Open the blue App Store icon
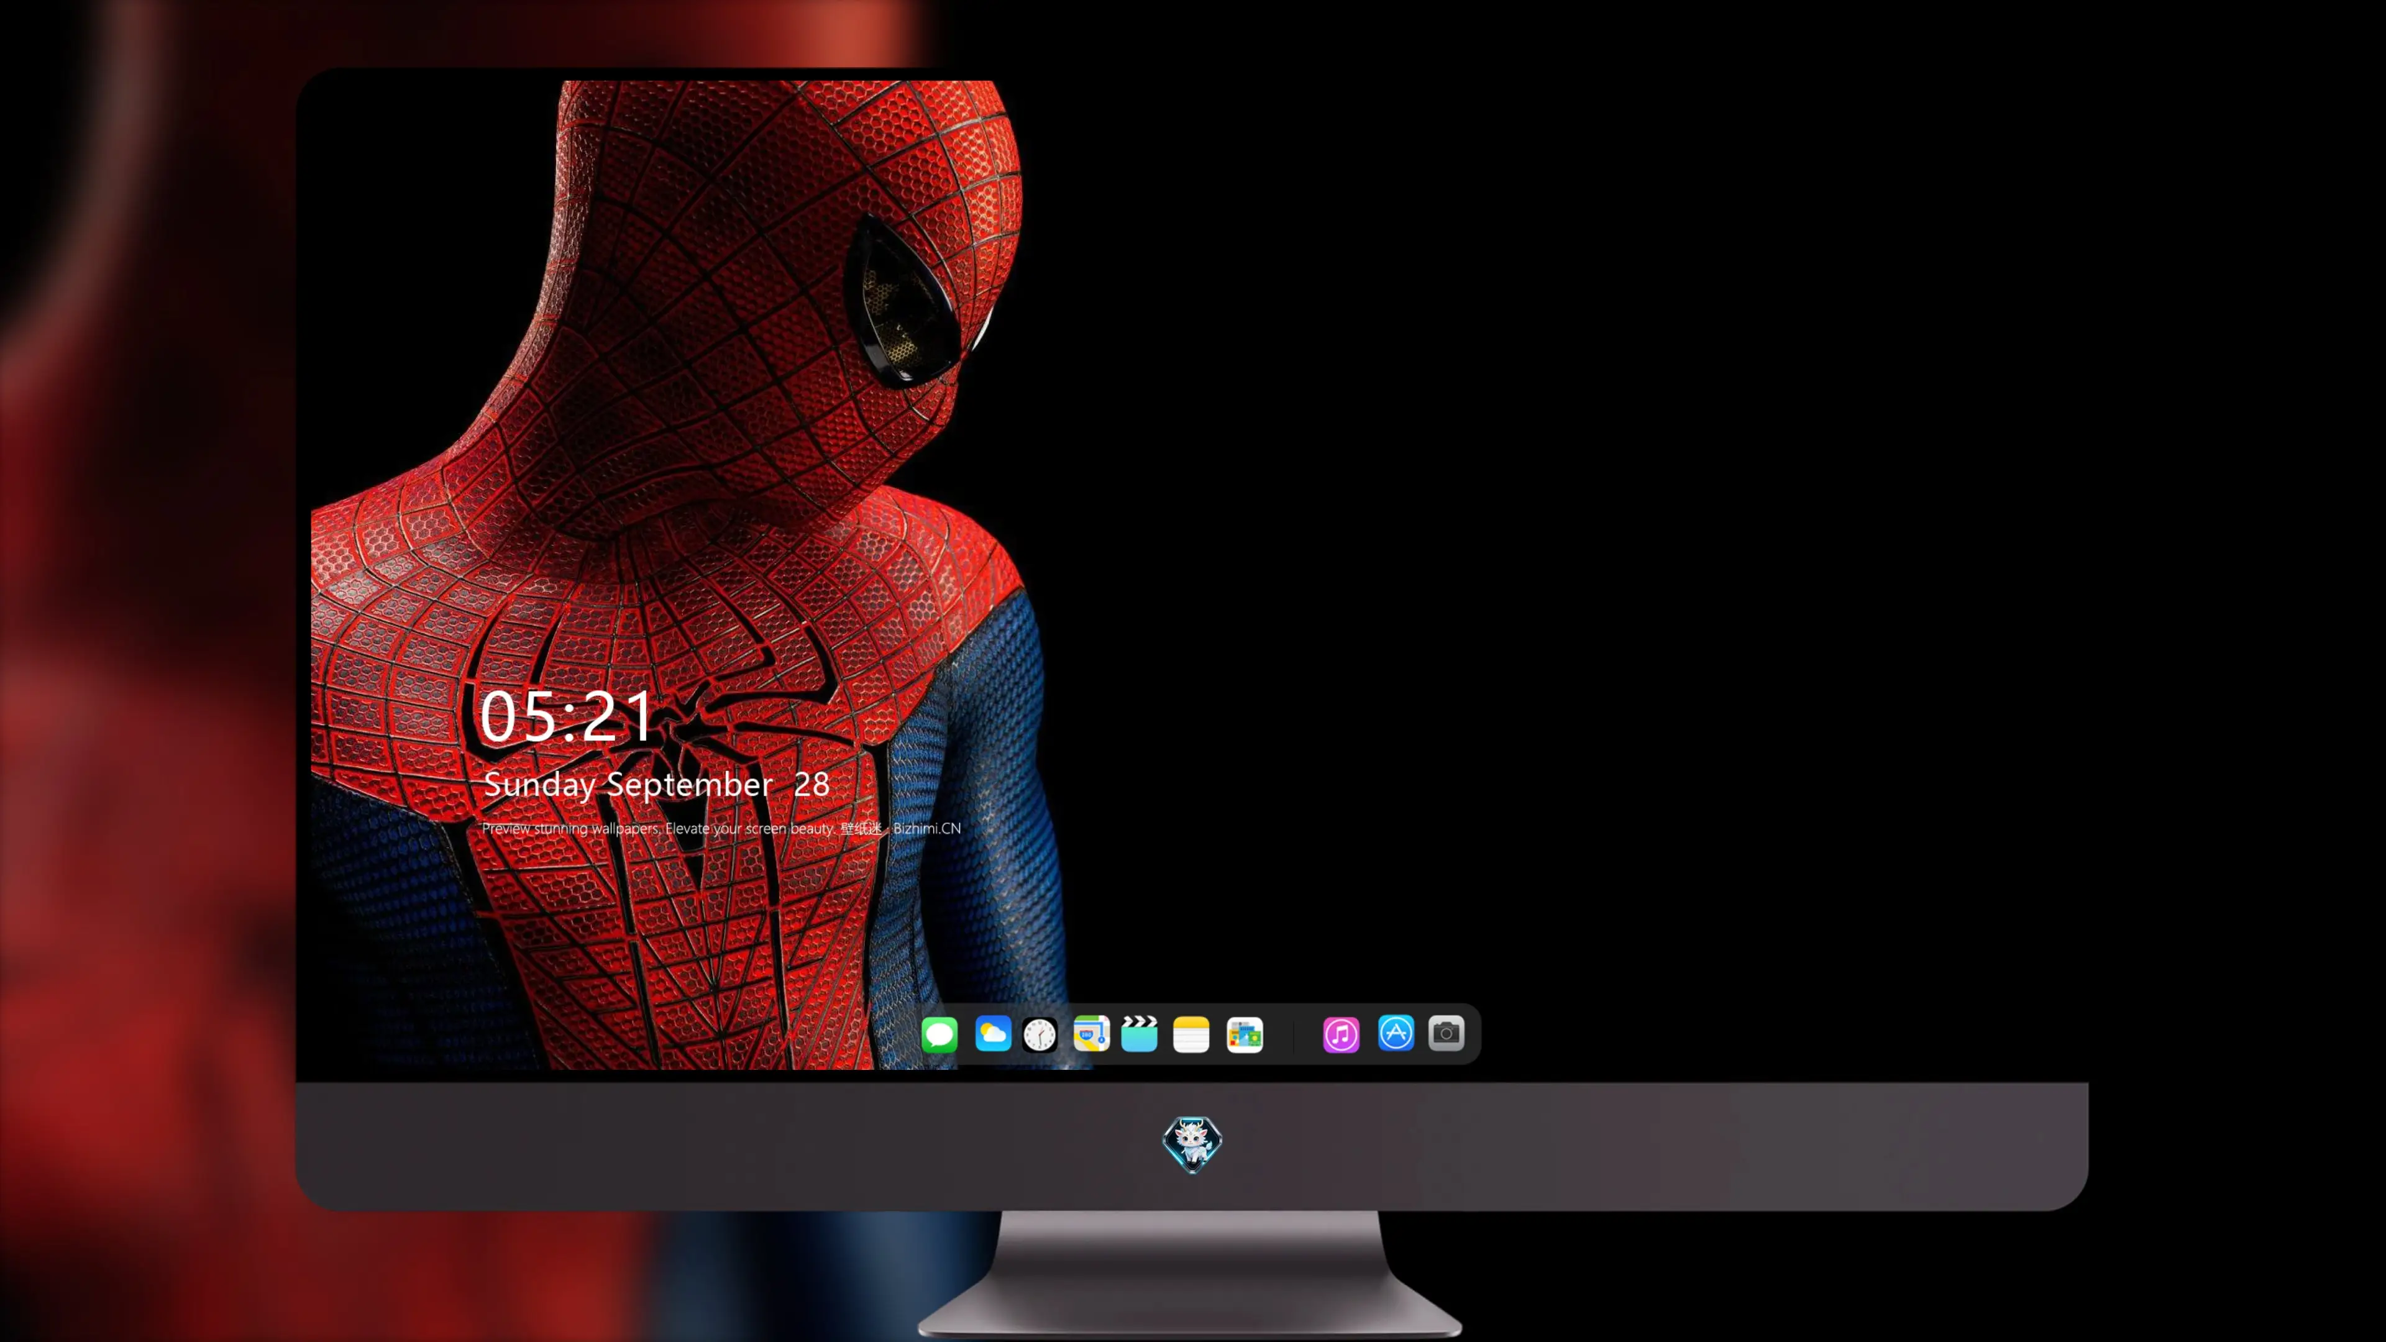Screen dimensions: 2386x1342 pos(1396,1033)
